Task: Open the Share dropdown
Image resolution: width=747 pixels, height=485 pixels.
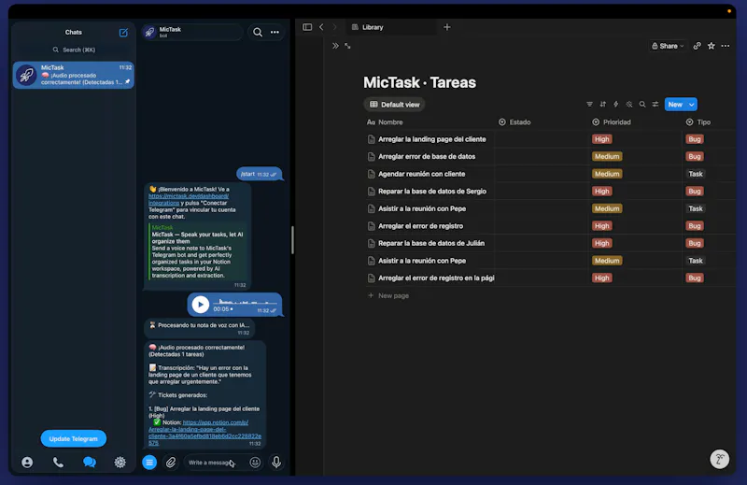Action: pos(668,46)
